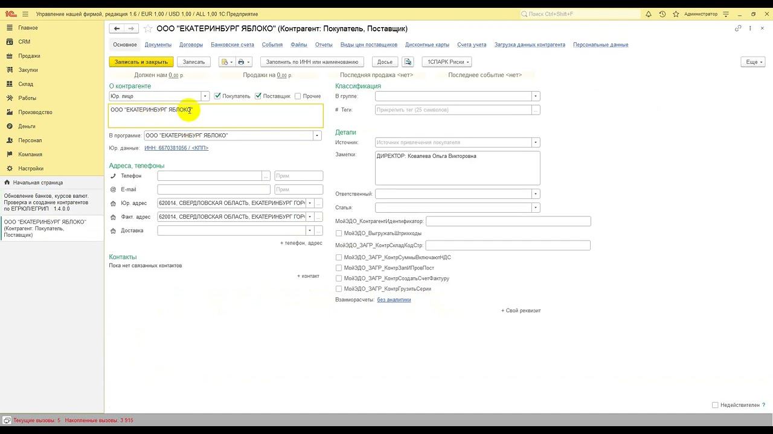The width and height of the screenshot is (773, 434).
Task: Switch to the Банковские счета tab
Action: tap(233, 45)
